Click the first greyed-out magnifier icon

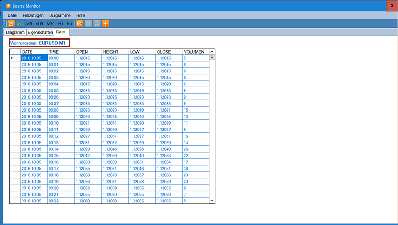(x=88, y=24)
